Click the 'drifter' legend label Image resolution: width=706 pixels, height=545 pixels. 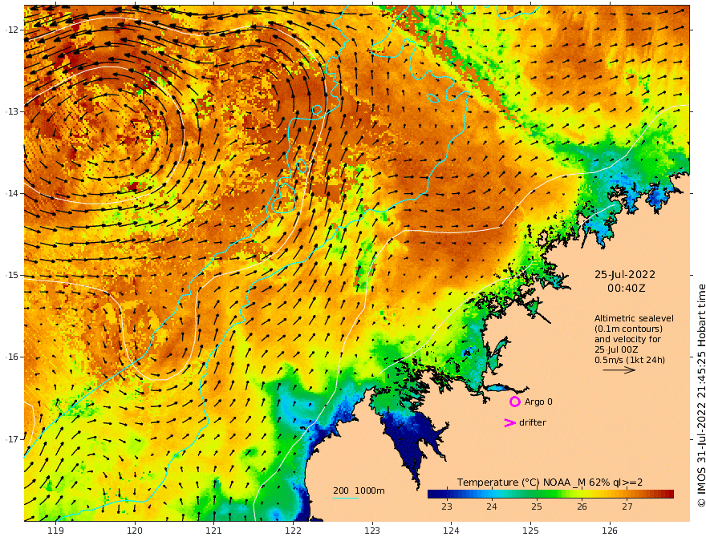[532, 422]
